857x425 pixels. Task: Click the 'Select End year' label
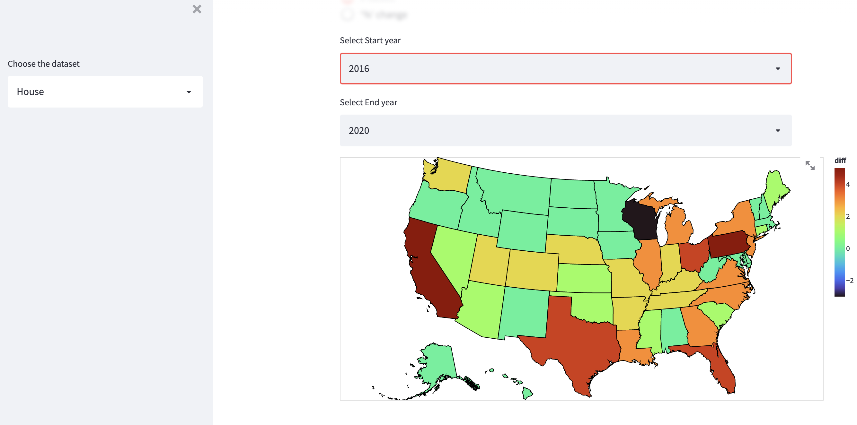click(x=368, y=102)
